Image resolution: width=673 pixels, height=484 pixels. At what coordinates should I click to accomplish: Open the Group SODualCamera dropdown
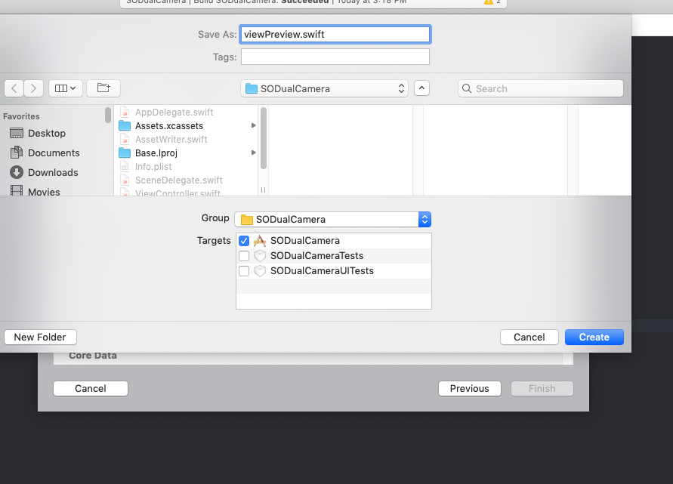coord(332,219)
